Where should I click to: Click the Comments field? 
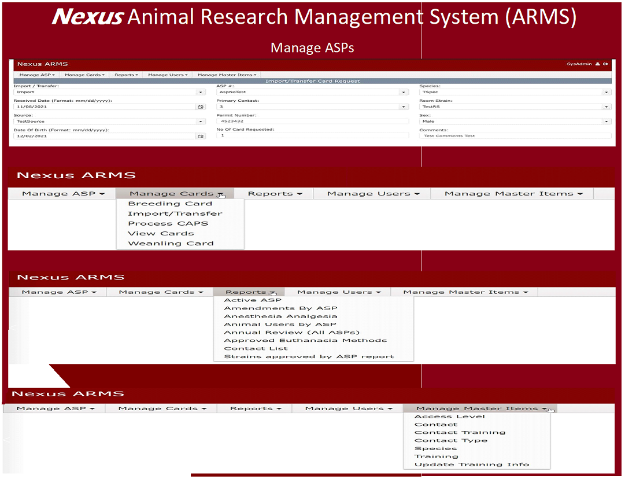(515, 136)
